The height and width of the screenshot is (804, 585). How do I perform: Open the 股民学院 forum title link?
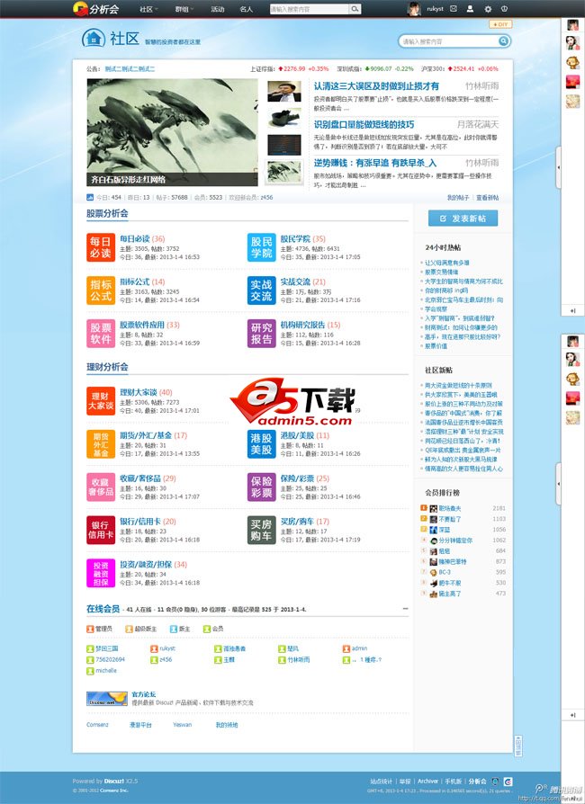point(295,239)
